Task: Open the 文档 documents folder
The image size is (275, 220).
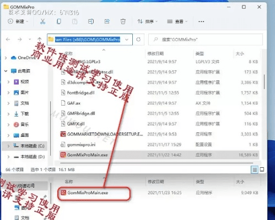Action: point(21,103)
